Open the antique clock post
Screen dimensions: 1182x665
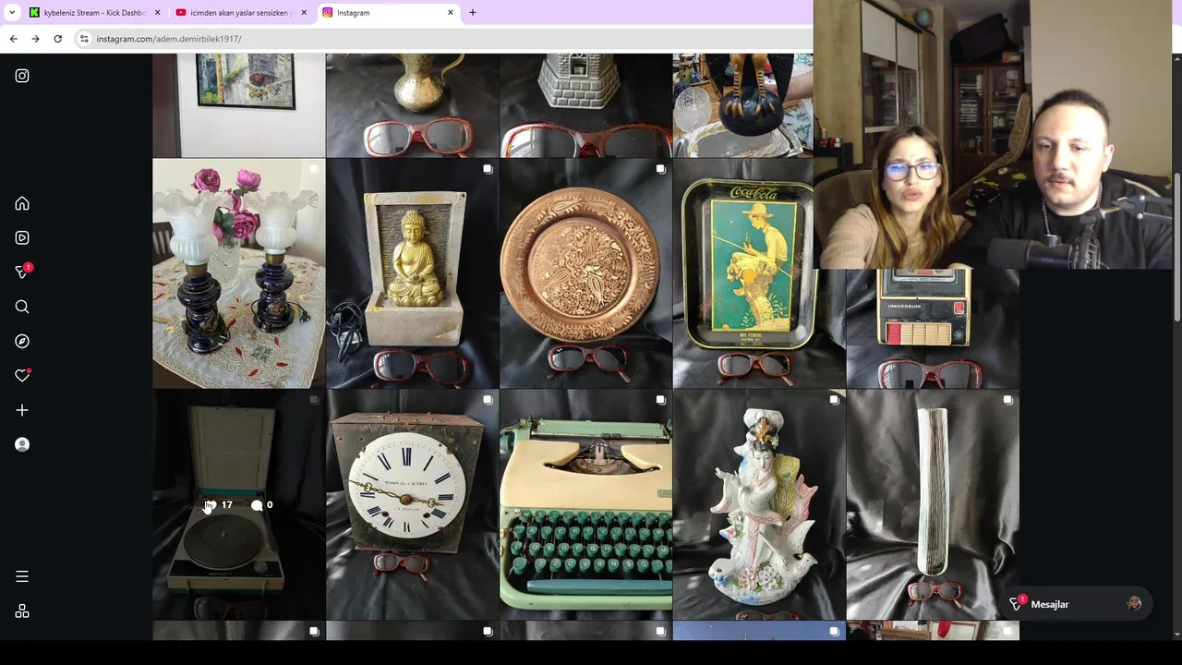412,504
